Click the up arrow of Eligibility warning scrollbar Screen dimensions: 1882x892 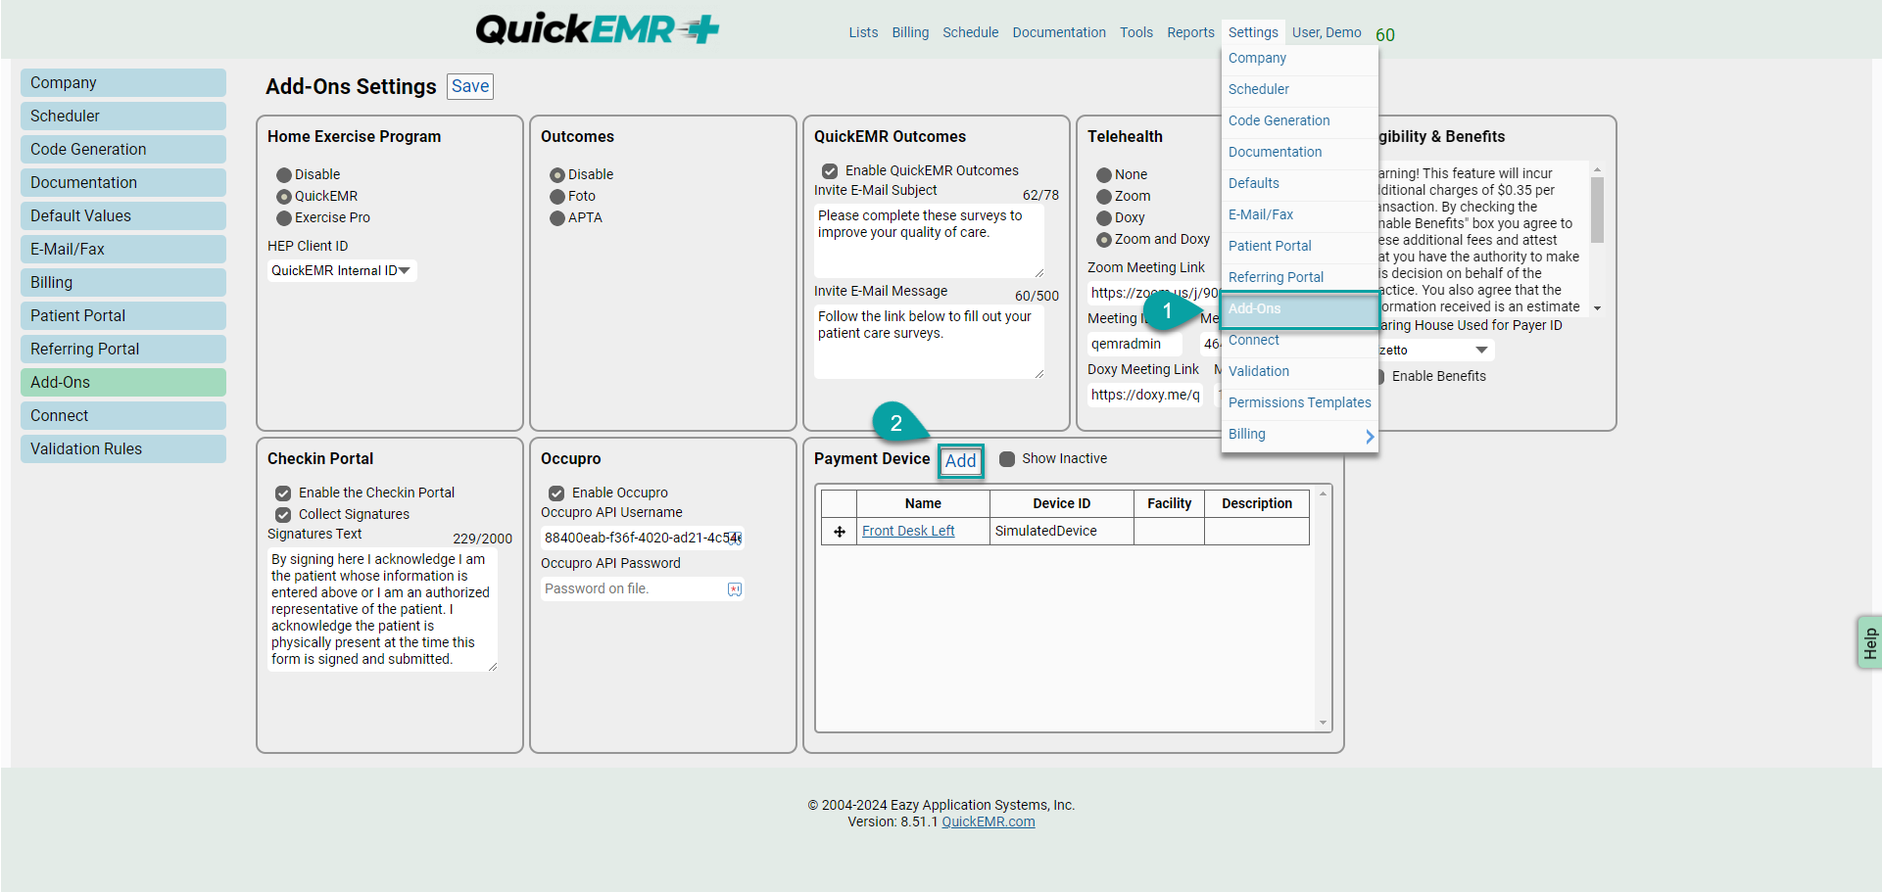[x=1597, y=169]
